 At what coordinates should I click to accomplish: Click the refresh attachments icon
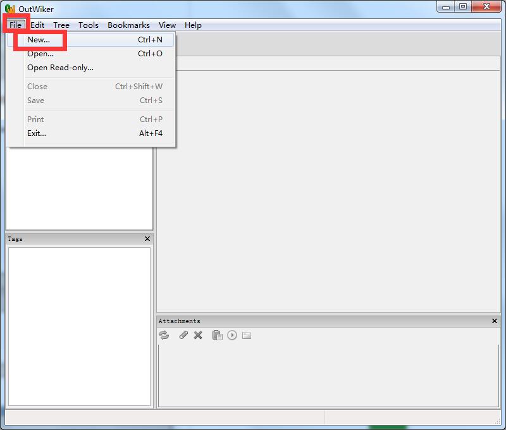165,335
